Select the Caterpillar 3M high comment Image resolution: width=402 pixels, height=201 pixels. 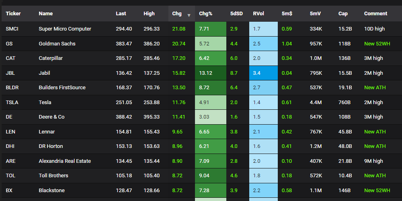[x=373, y=58]
